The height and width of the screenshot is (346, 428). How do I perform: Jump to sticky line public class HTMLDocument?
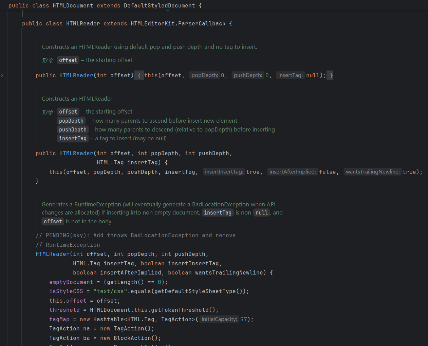105,5
